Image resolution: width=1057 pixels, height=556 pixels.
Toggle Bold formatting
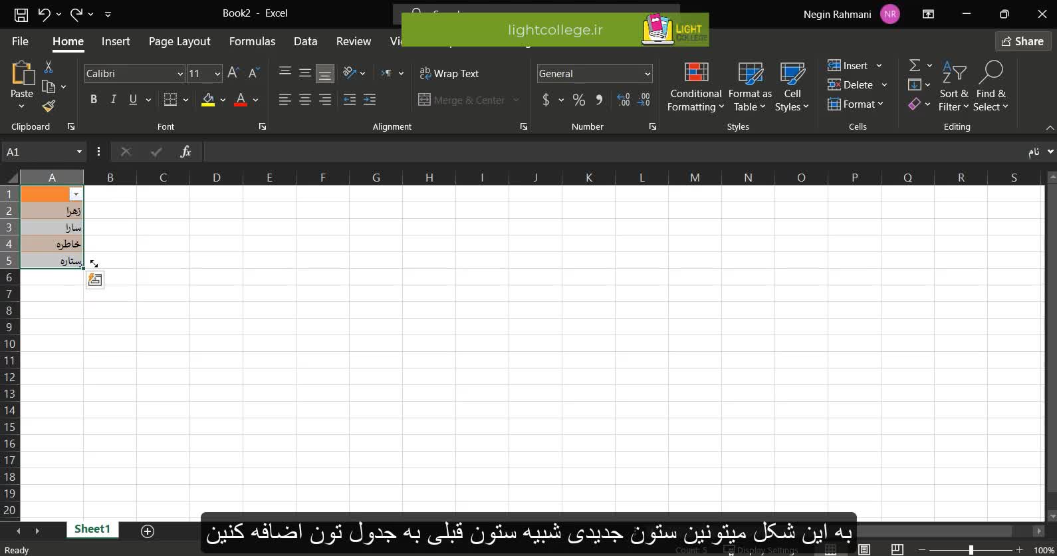tap(94, 100)
